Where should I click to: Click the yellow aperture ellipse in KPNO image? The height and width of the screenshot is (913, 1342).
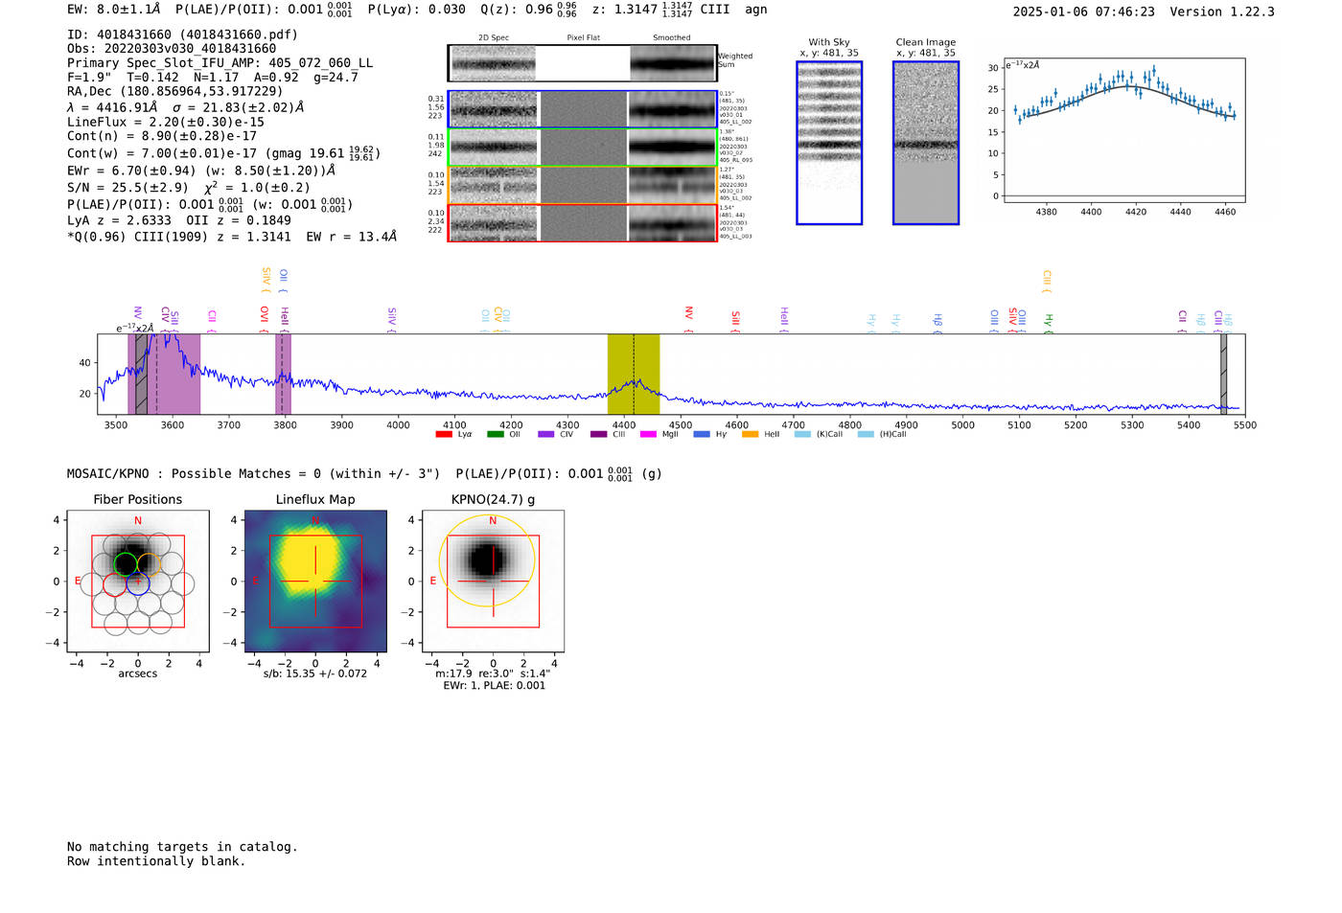(487, 560)
